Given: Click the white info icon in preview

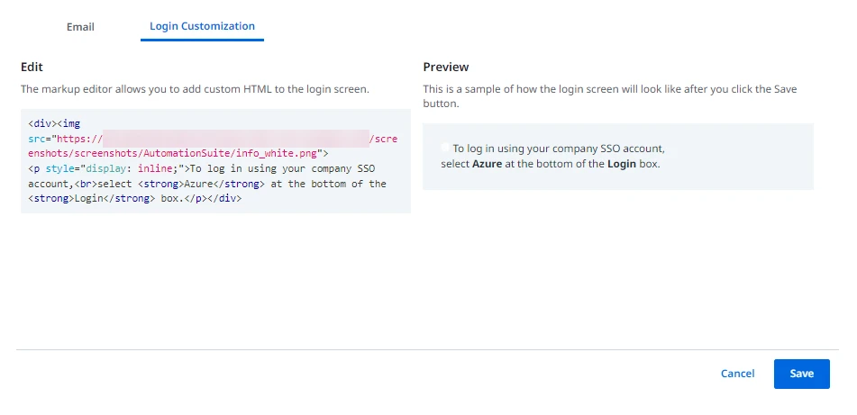Looking at the screenshot, I should click(x=445, y=148).
